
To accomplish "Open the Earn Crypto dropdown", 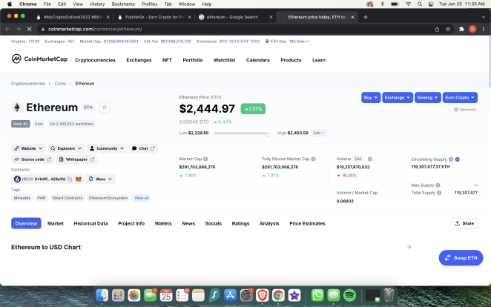I will (460, 98).
